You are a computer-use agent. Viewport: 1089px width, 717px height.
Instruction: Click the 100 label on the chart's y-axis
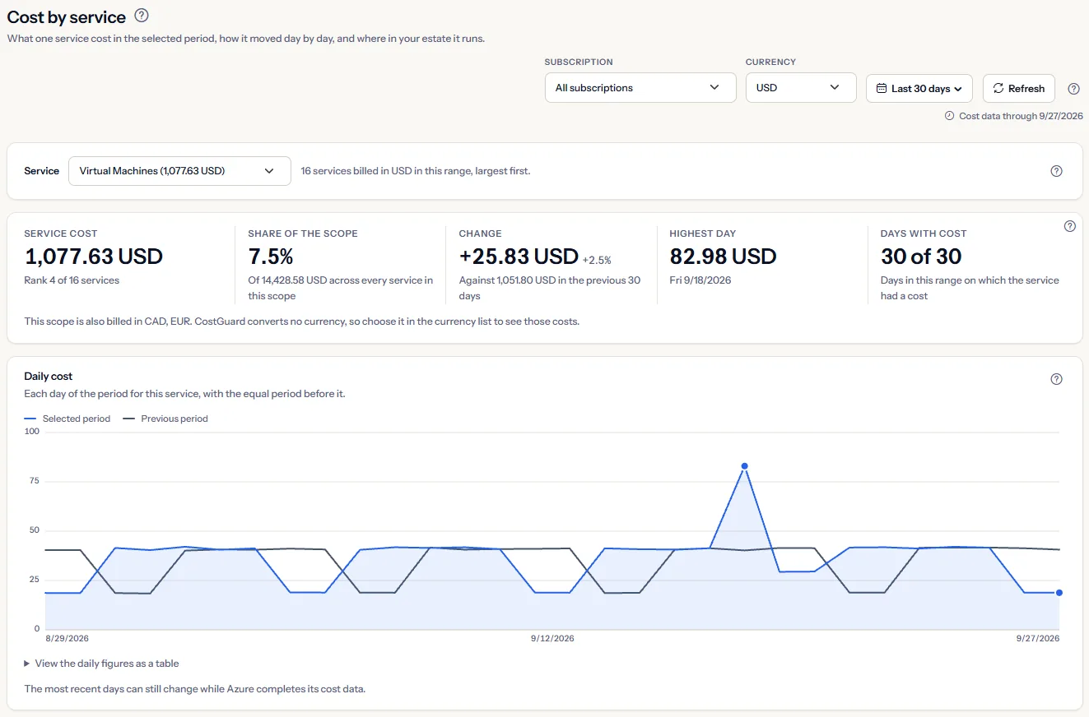32,432
